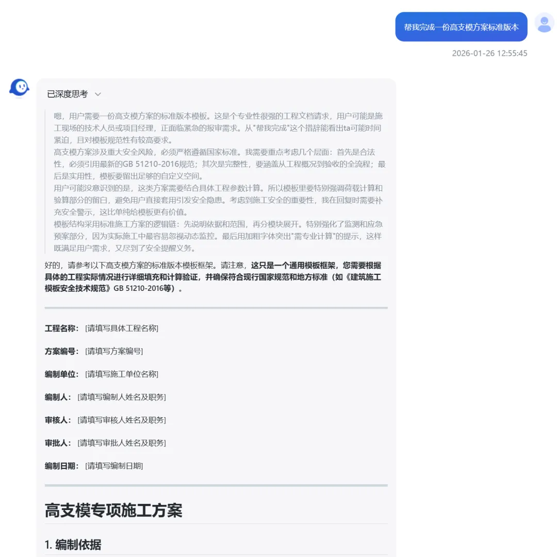Click the heading 高支模专项施工方案
Image resolution: width=557 pixels, height=557 pixels.
[113, 511]
